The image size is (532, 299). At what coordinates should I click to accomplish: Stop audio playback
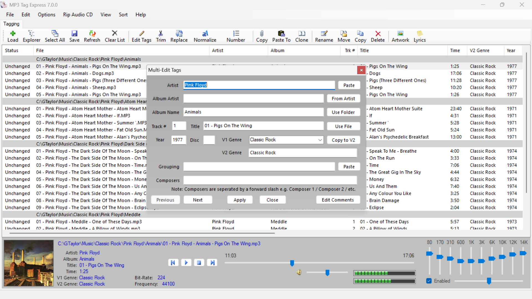click(199, 262)
